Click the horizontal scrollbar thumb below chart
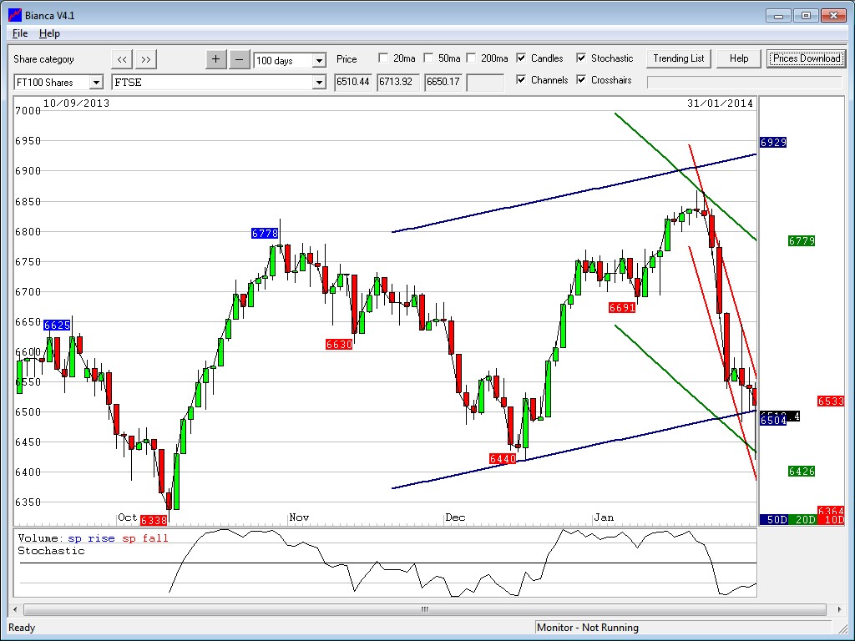855x641 pixels. [x=424, y=609]
